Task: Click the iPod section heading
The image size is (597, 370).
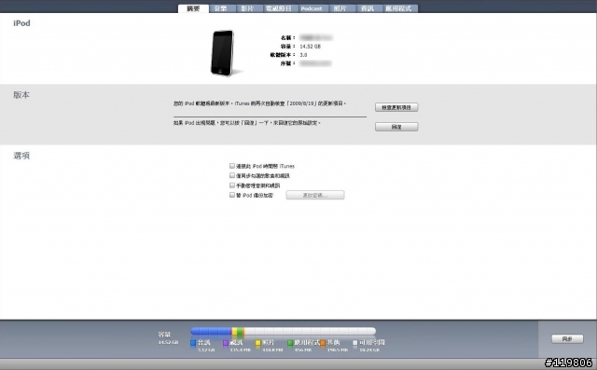Action: (x=21, y=23)
